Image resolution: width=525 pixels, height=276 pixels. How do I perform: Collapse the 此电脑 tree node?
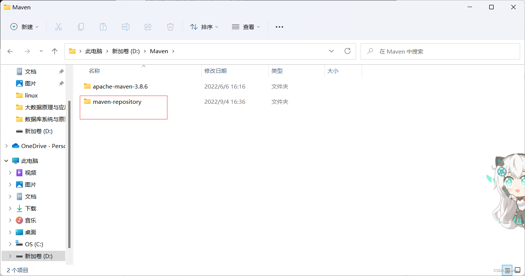(6, 160)
